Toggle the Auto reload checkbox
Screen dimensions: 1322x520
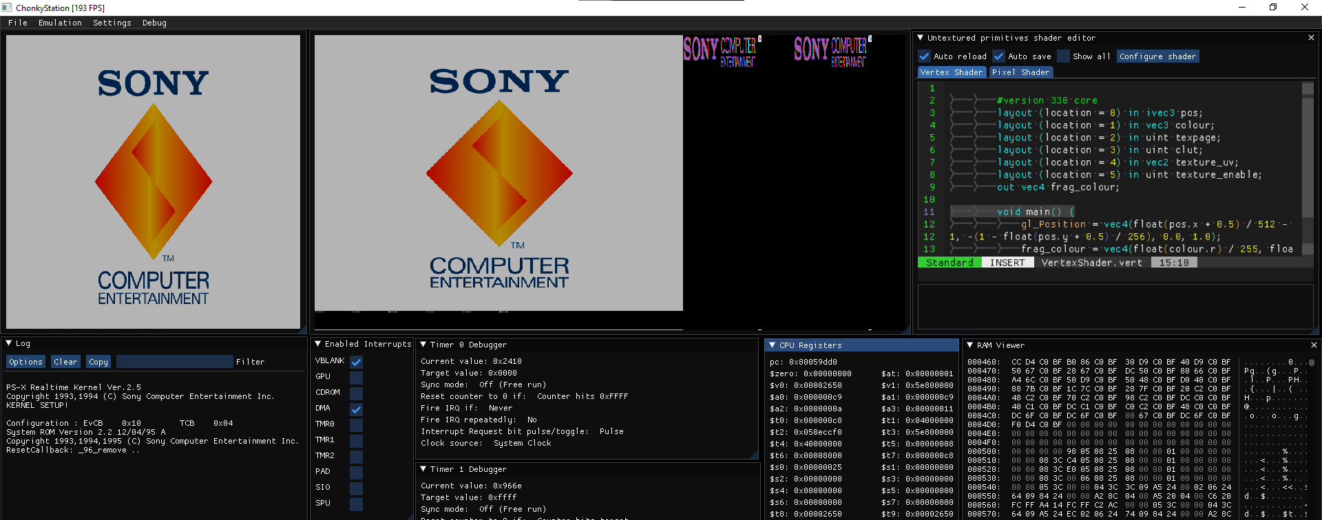[925, 56]
